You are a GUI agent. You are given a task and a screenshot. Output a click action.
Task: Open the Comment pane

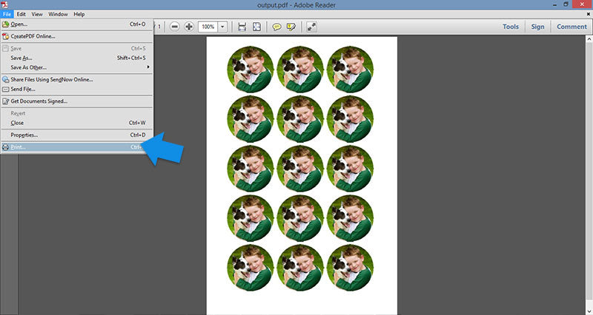click(572, 27)
